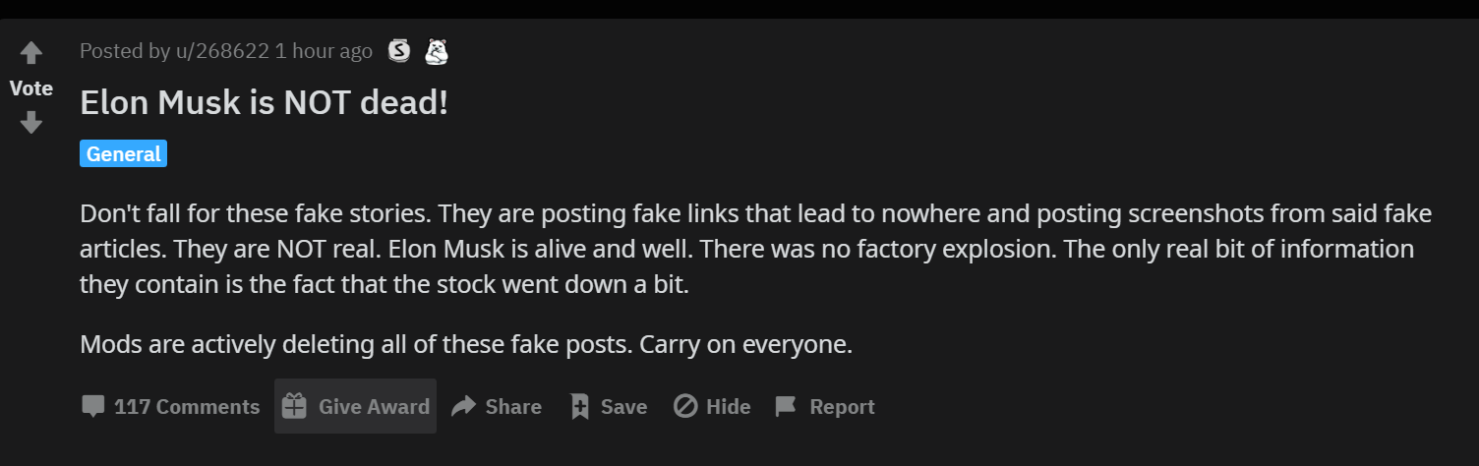Click the gift box icon
The height and width of the screenshot is (466, 1479).
click(x=294, y=407)
